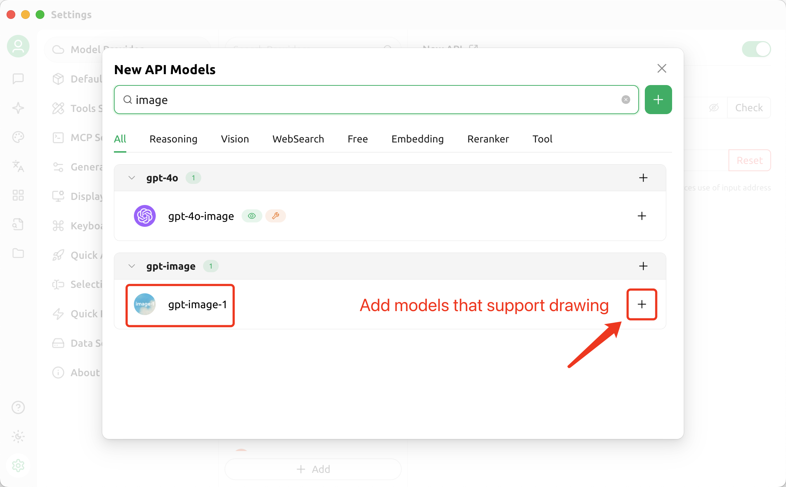Collapse the gpt-4o model group
This screenshot has height=487, width=786.
132,178
